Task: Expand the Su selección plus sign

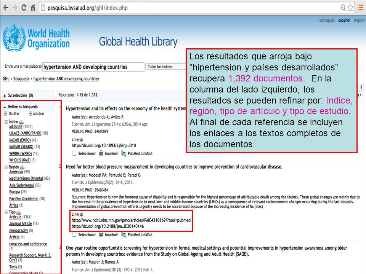Action: pyautogui.click(x=5, y=96)
